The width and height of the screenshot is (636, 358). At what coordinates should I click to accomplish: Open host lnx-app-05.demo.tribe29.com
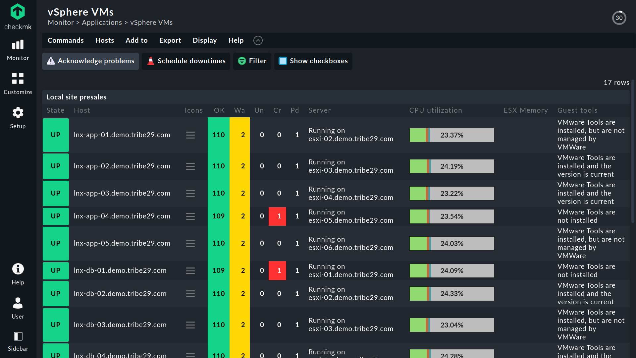(122, 243)
